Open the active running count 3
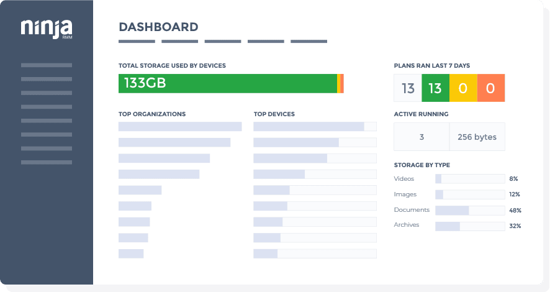Image resolution: width=550 pixels, height=292 pixels. pos(422,137)
